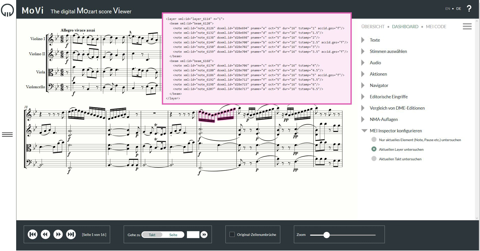
Task: Click the MoVi title logo
Action: point(33,11)
